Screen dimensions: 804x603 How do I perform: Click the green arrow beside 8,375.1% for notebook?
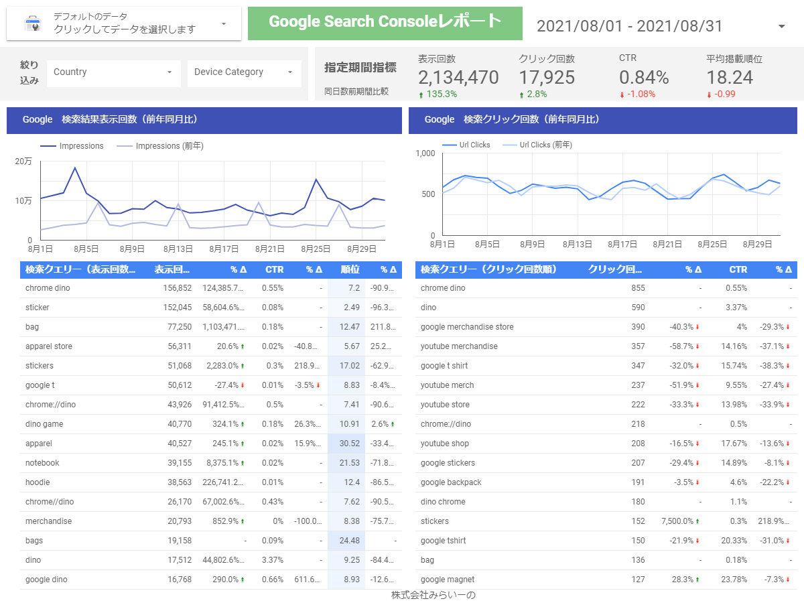[242, 463]
